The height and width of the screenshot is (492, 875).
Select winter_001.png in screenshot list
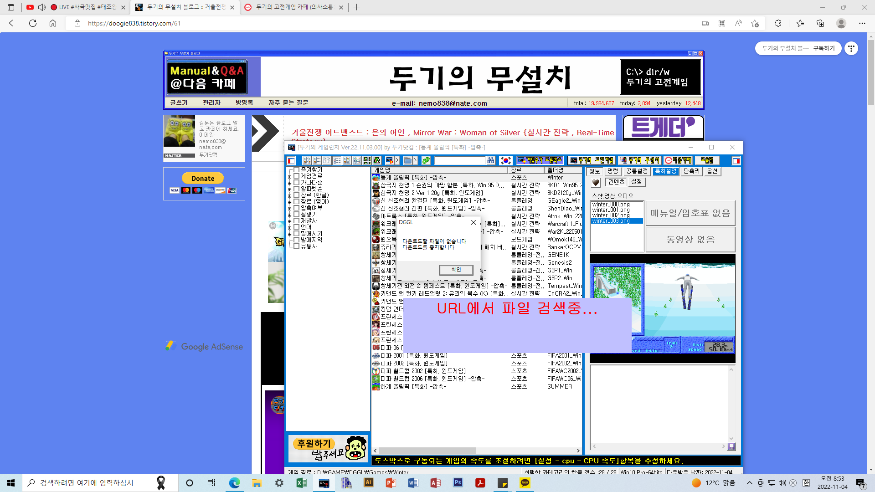point(611,210)
